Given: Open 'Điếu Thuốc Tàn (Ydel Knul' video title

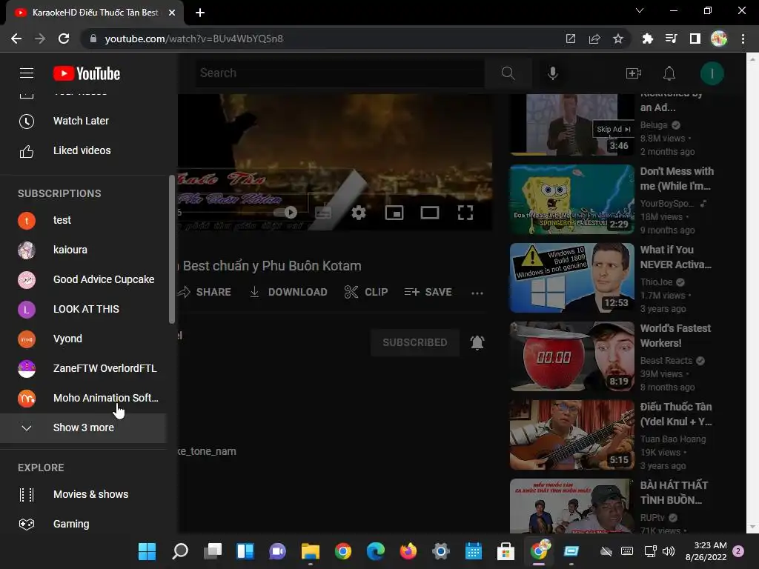Looking at the screenshot, I should pos(676,414).
